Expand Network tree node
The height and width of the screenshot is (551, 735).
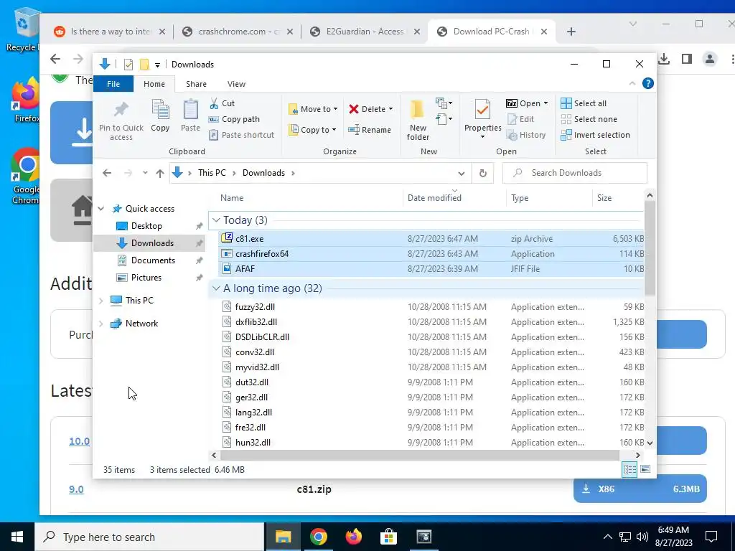tap(100, 324)
